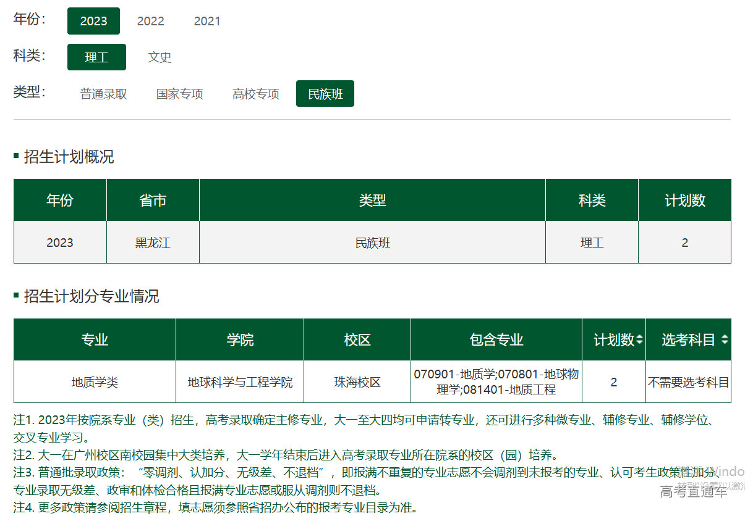Click the 珠海校区 campus cell
Image resolution: width=745 pixels, height=516 pixels.
coord(357,383)
